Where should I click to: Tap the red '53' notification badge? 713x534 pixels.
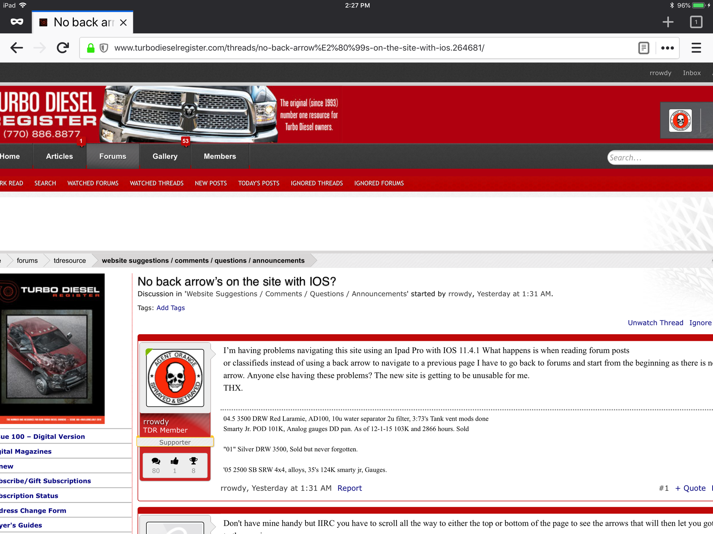click(x=185, y=141)
